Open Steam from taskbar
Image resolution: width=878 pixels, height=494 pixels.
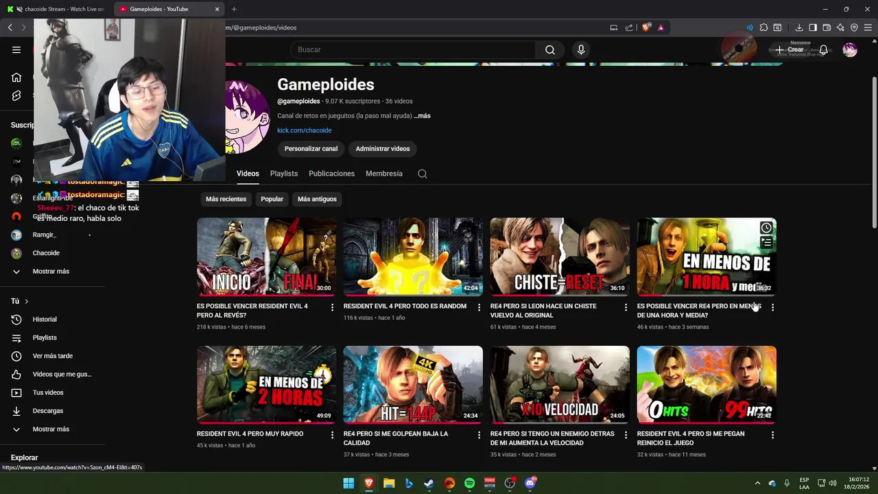(429, 483)
